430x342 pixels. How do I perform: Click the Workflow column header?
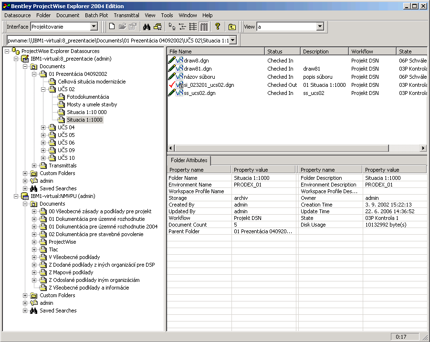(x=371, y=51)
